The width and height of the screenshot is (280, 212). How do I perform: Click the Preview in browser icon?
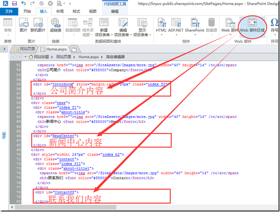[60, 4]
